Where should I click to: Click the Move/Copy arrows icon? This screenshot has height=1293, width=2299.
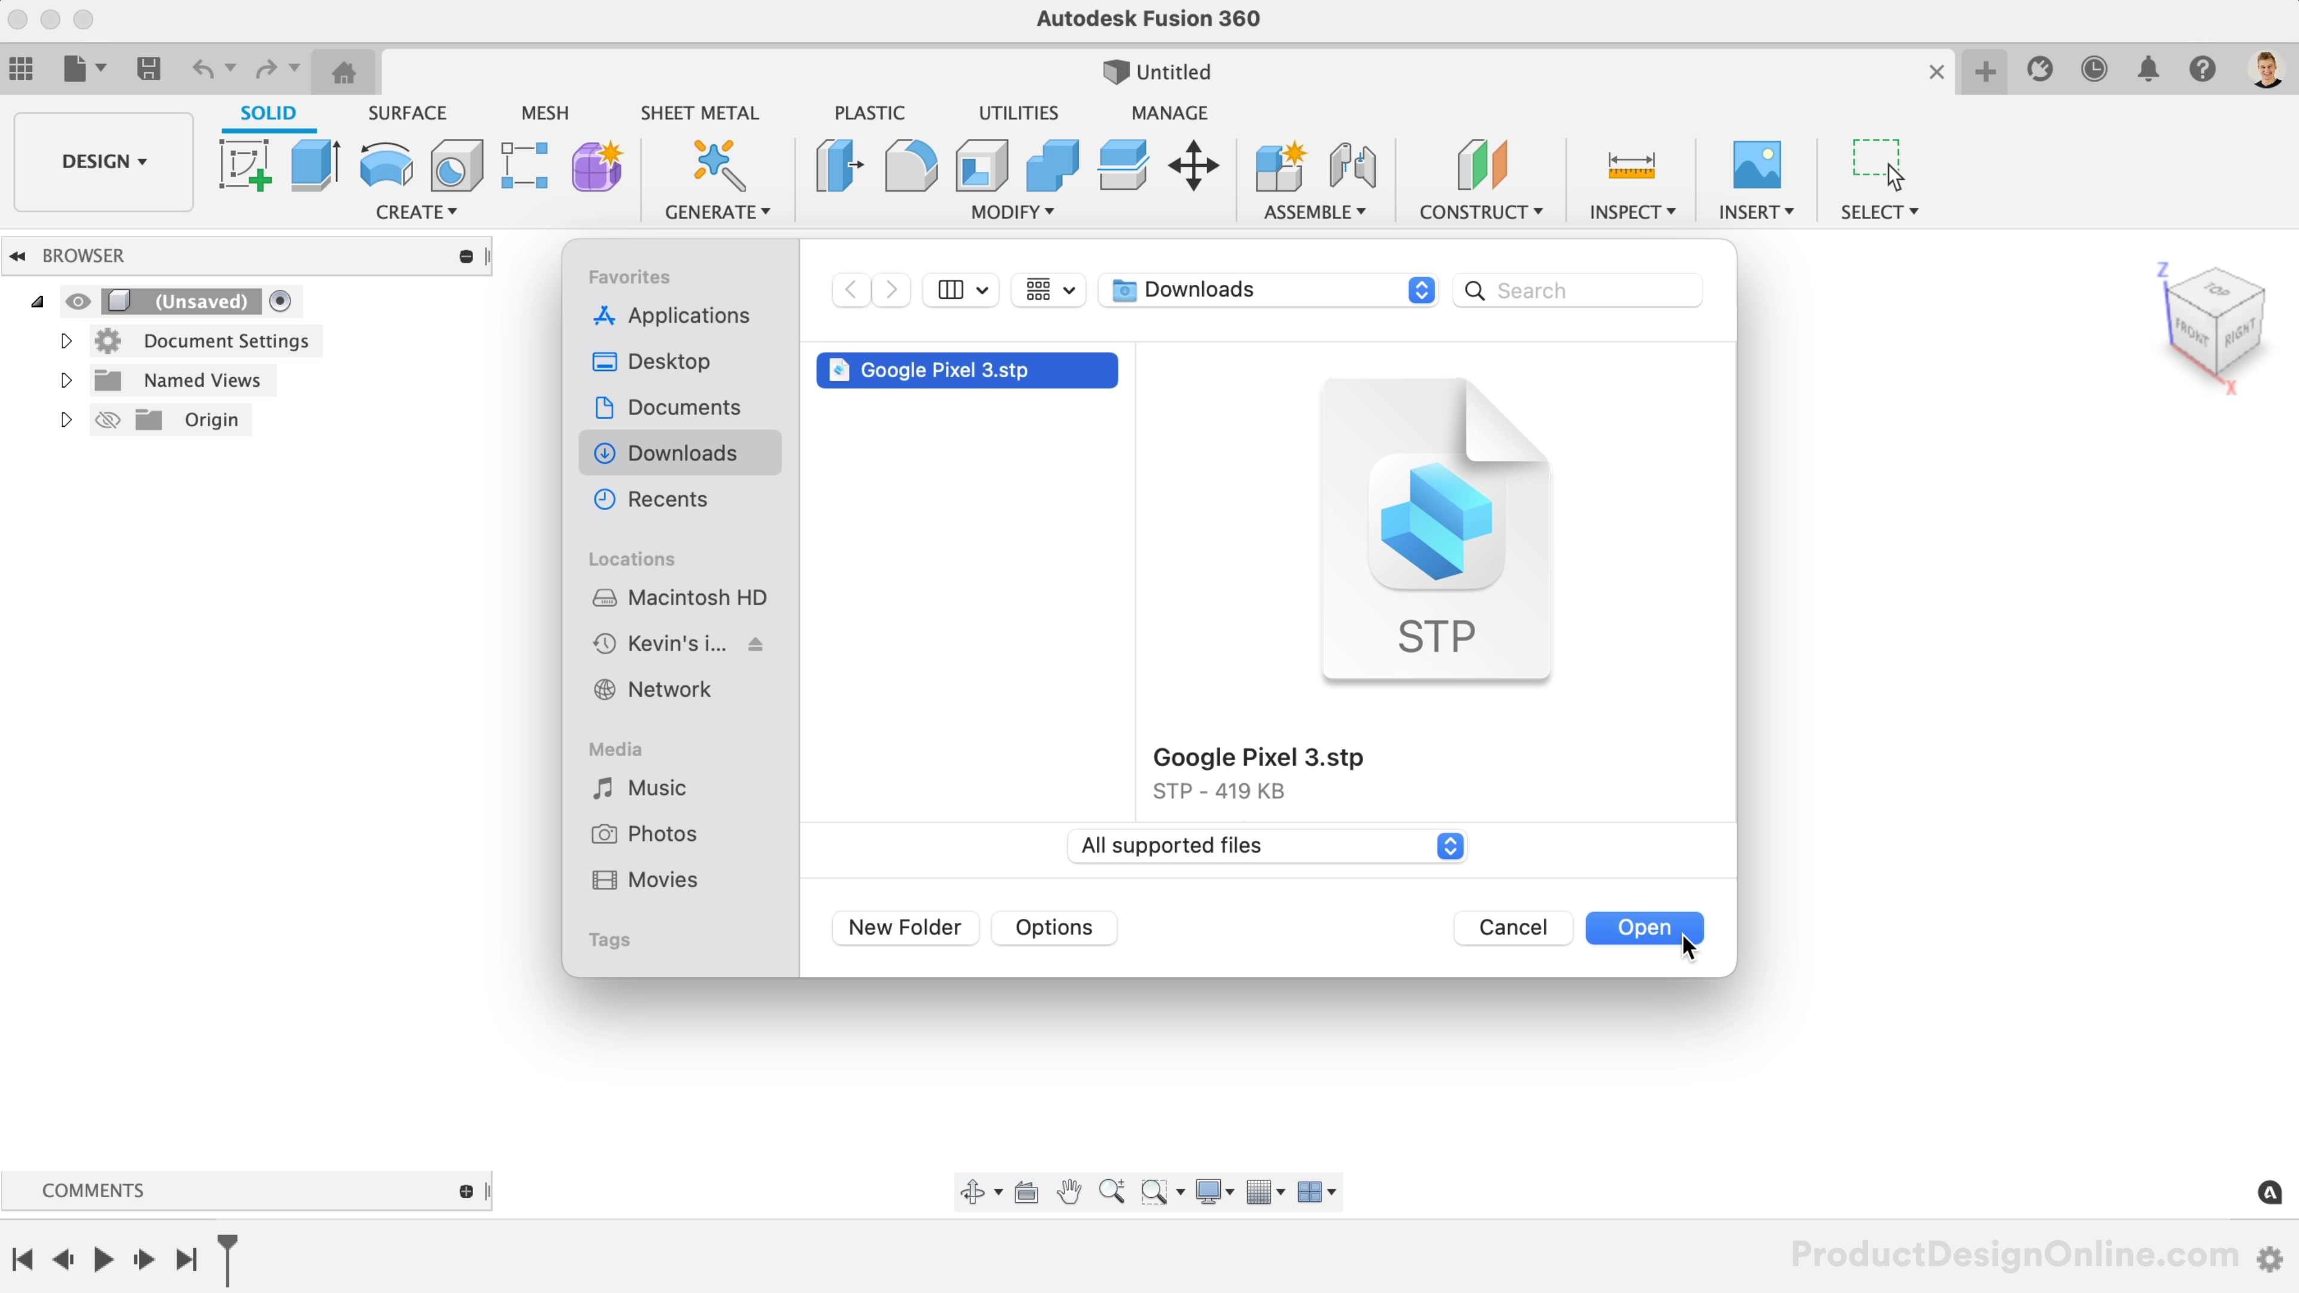pos(1193,165)
